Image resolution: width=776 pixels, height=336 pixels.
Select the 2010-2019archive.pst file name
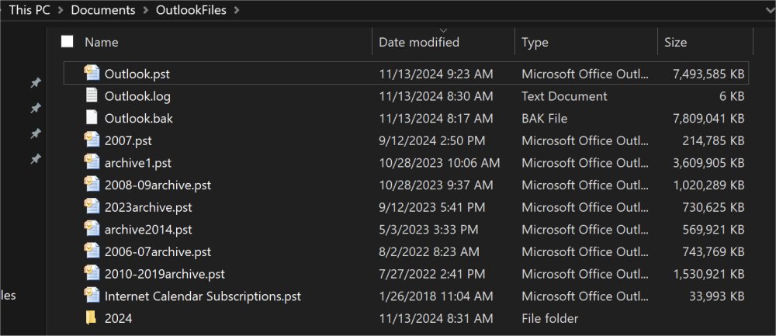click(165, 274)
